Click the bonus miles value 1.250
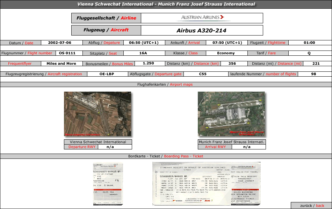 click(149, 63)
